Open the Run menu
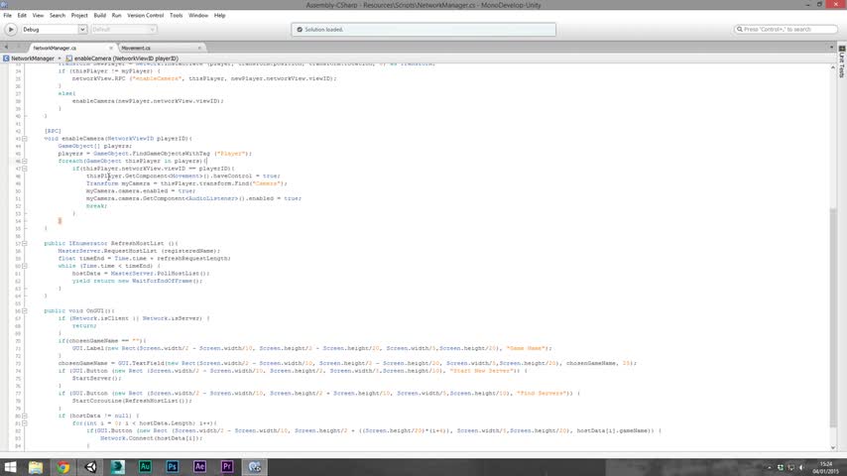Image resolution: width=847 pixels, height=476 pixels. pos(117,15)
